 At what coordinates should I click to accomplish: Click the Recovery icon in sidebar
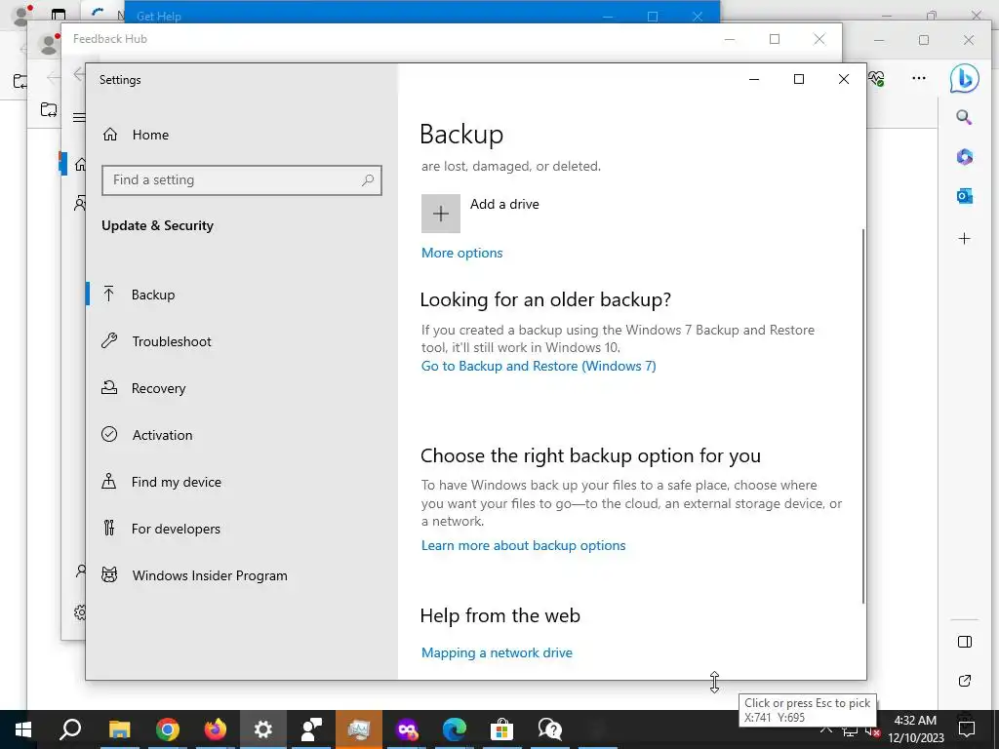(109, 387)
